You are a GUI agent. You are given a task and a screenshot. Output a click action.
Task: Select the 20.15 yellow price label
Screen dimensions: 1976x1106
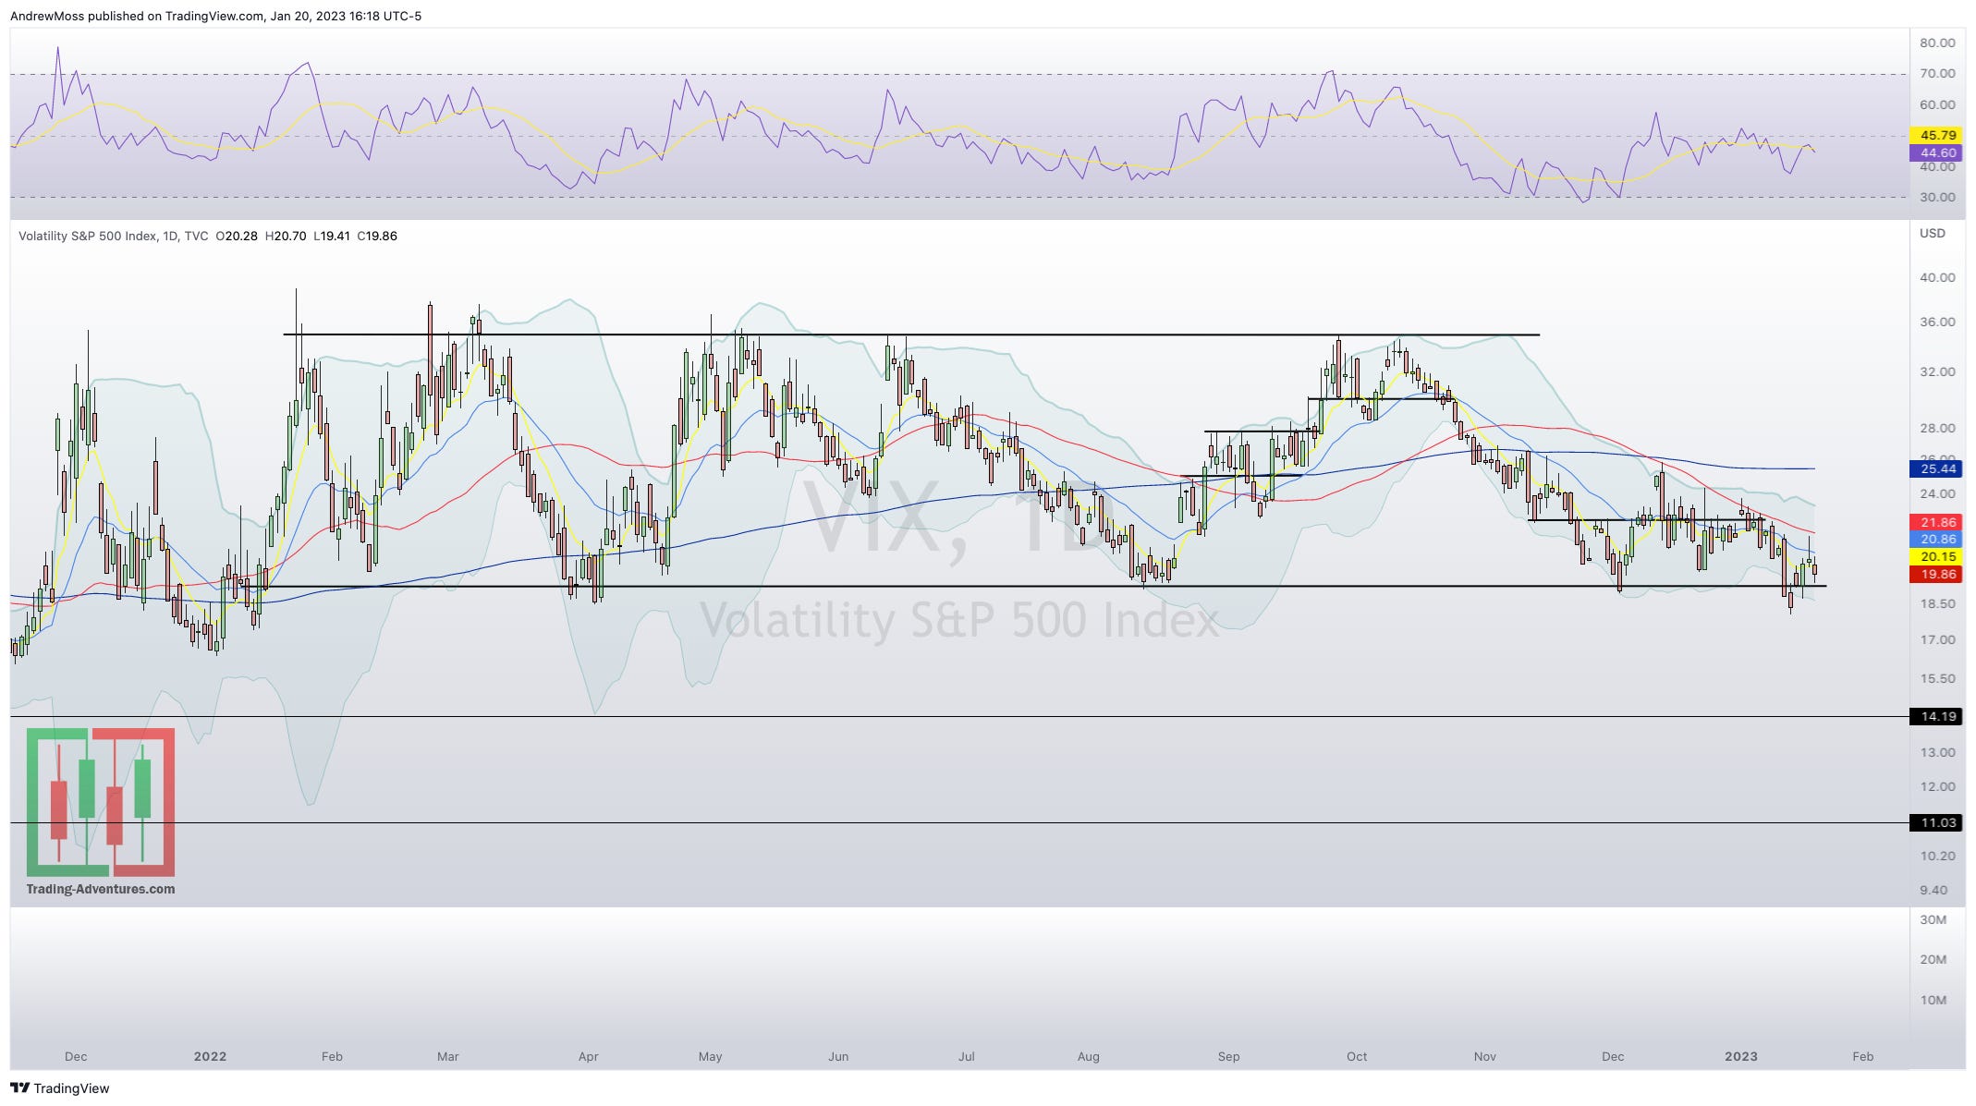[1937, 556]
